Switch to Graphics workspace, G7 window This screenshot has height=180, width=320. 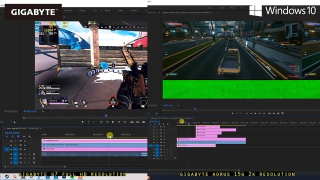coord(134,10)
